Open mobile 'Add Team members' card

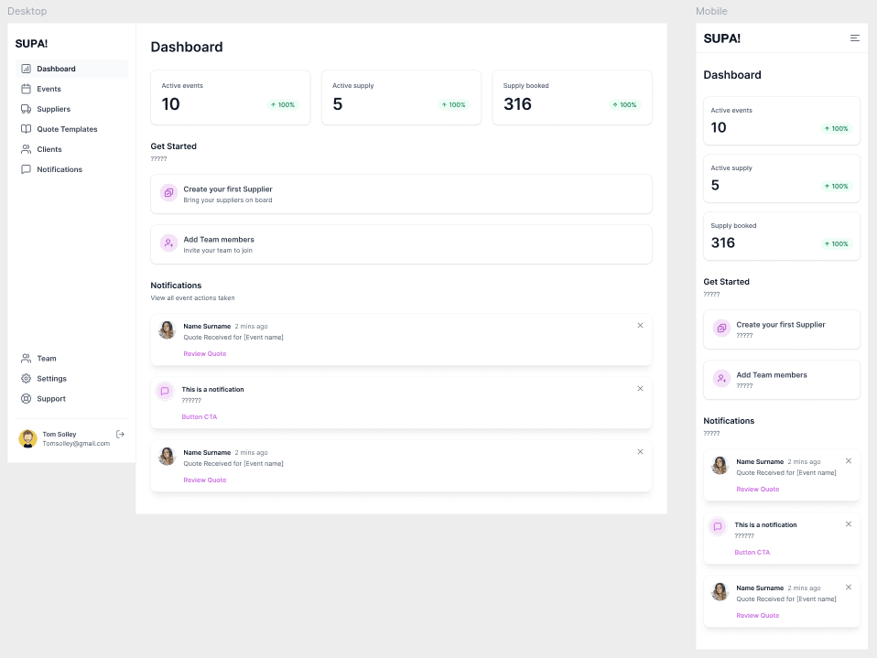coord(782,380)
